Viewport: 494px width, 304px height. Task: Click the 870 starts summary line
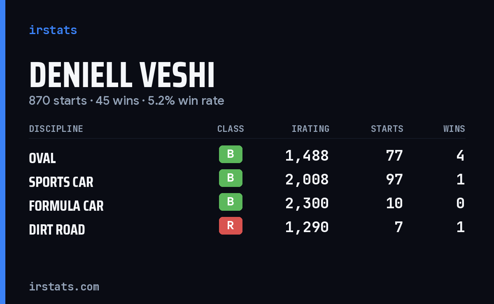click(126, 101)
